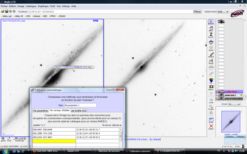
Task: Open the contour tool (cont)
Action: tap(211, 101)
